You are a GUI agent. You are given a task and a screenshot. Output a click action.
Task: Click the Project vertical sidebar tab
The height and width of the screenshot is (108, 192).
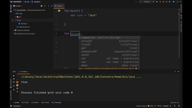pyautogui.click(x=11, y=8)
